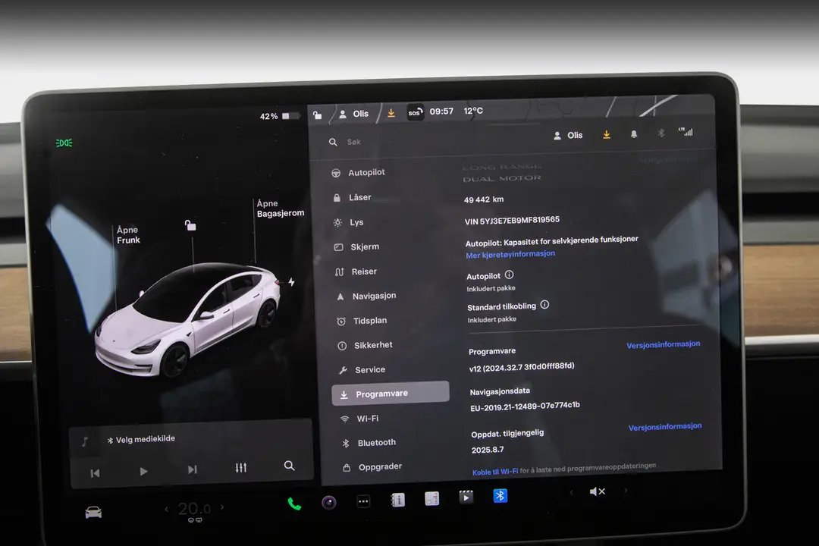This screenshot has height=546, width=819.
Task: Tap the SOS emergency icon
Action: [x=416, y=112]
